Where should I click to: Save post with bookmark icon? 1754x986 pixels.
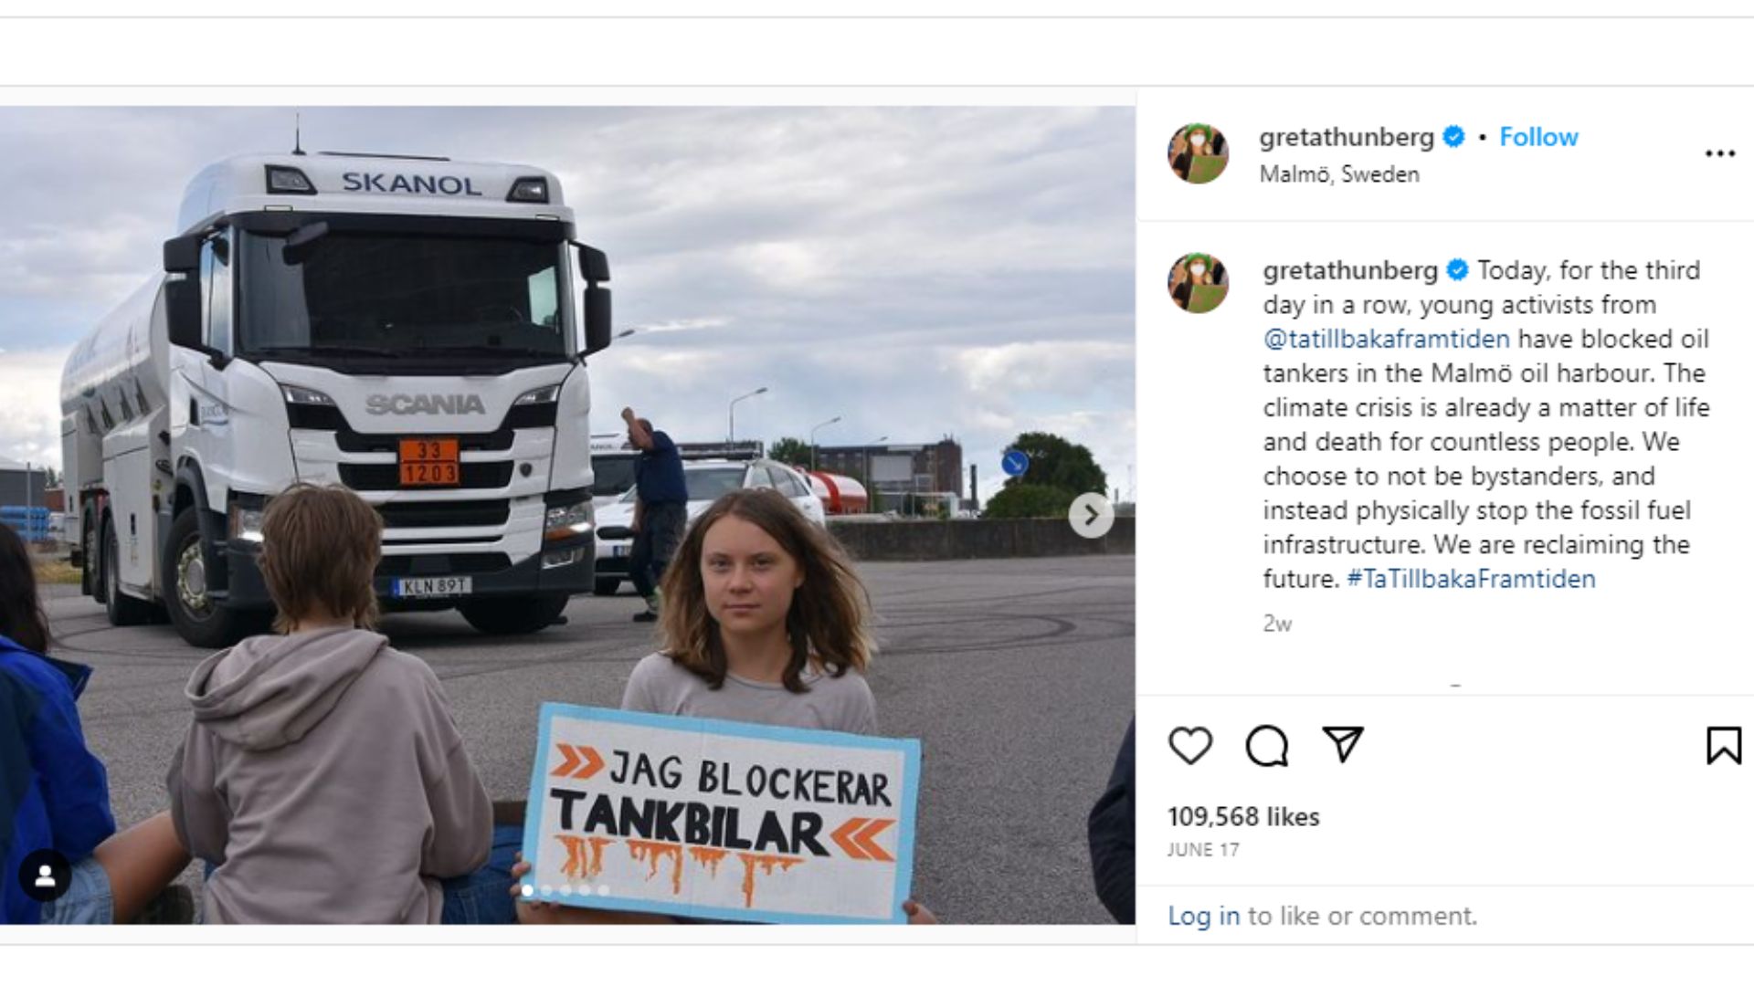point(1724,745)
